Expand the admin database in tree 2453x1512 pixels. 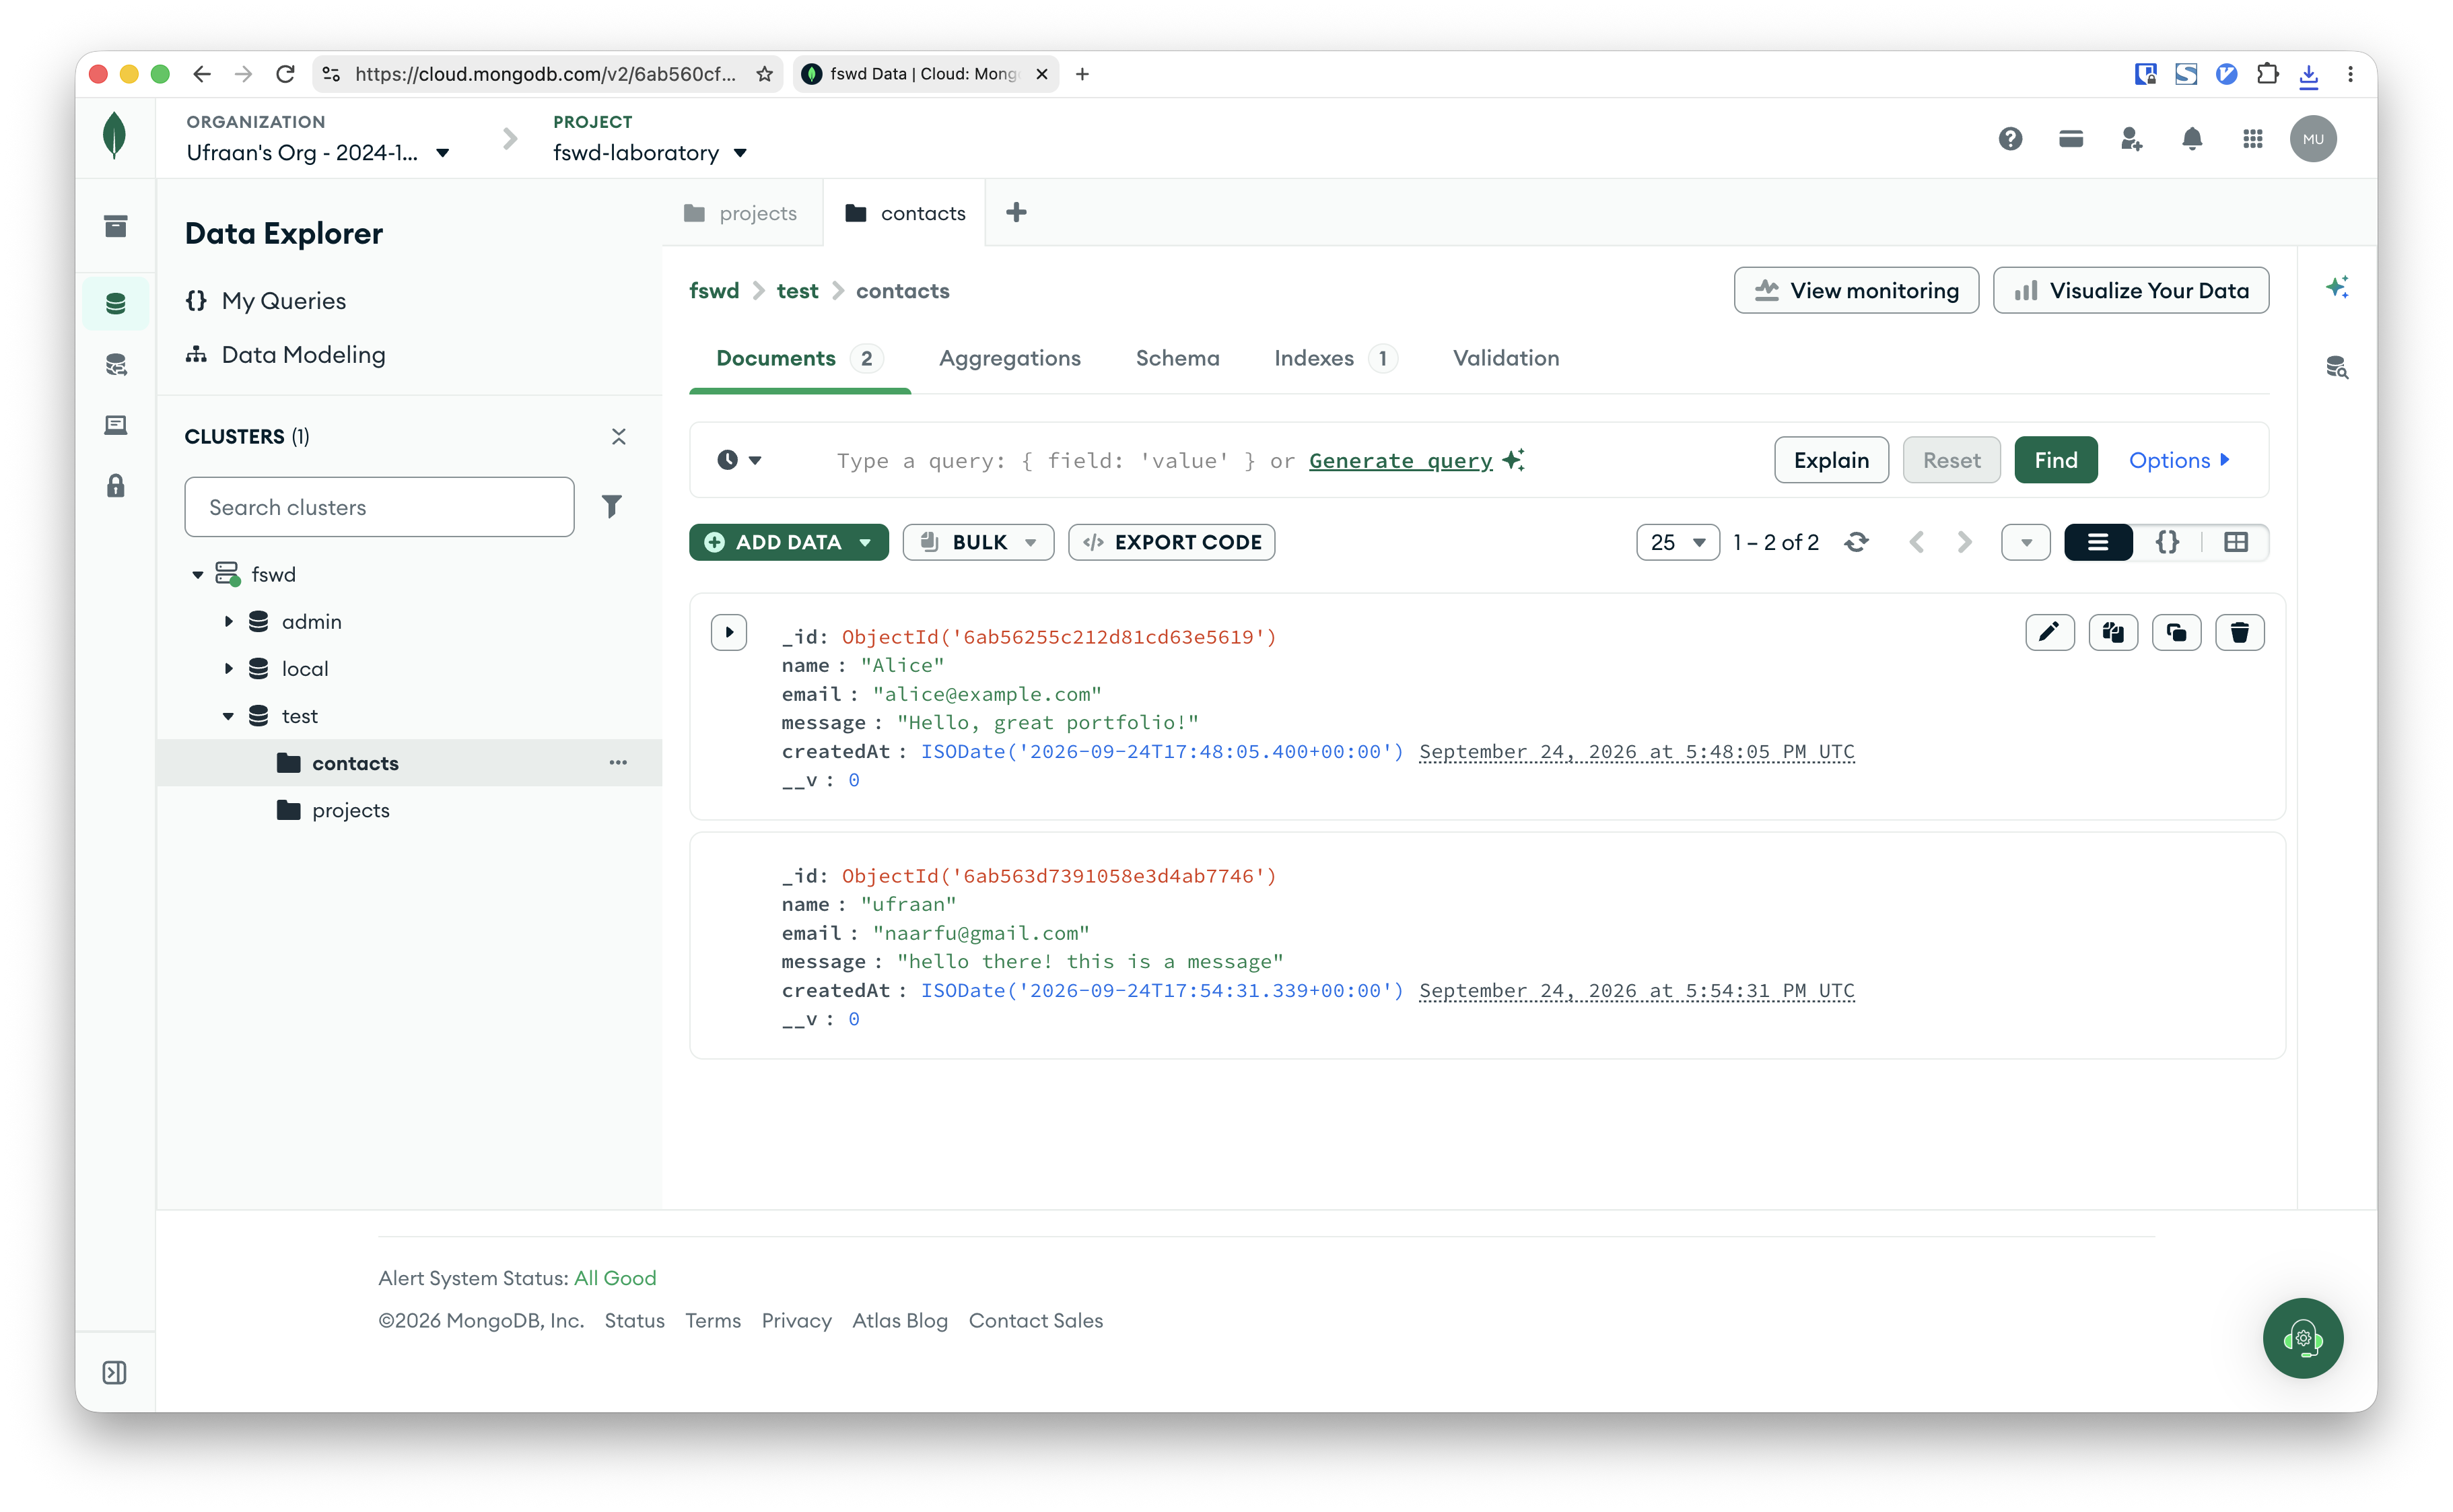pyautogui.click(x=228, y=621)
